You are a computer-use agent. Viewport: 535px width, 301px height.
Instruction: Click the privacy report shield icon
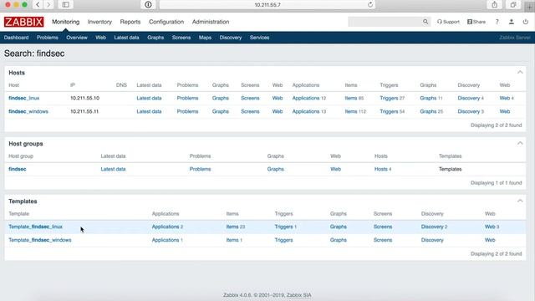point(148,5)
